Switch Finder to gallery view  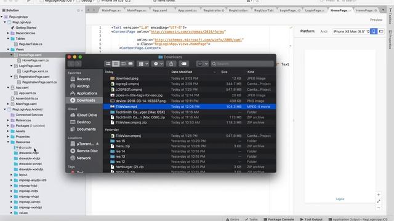[131, 64]
